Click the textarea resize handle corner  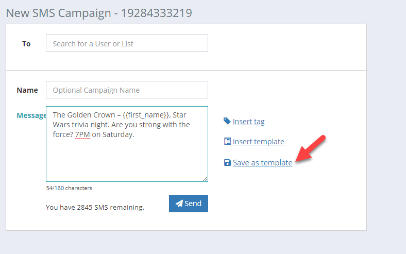click(205, 179)
